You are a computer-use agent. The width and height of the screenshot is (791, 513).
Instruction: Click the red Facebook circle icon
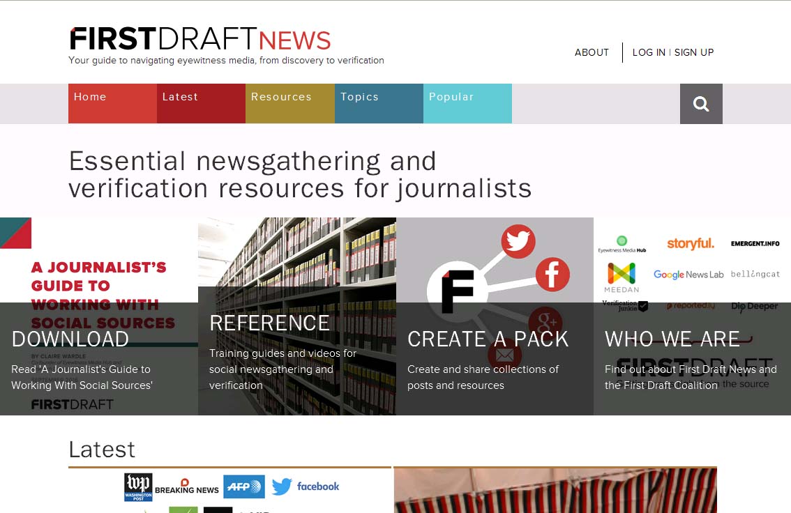tap(552, 275)
